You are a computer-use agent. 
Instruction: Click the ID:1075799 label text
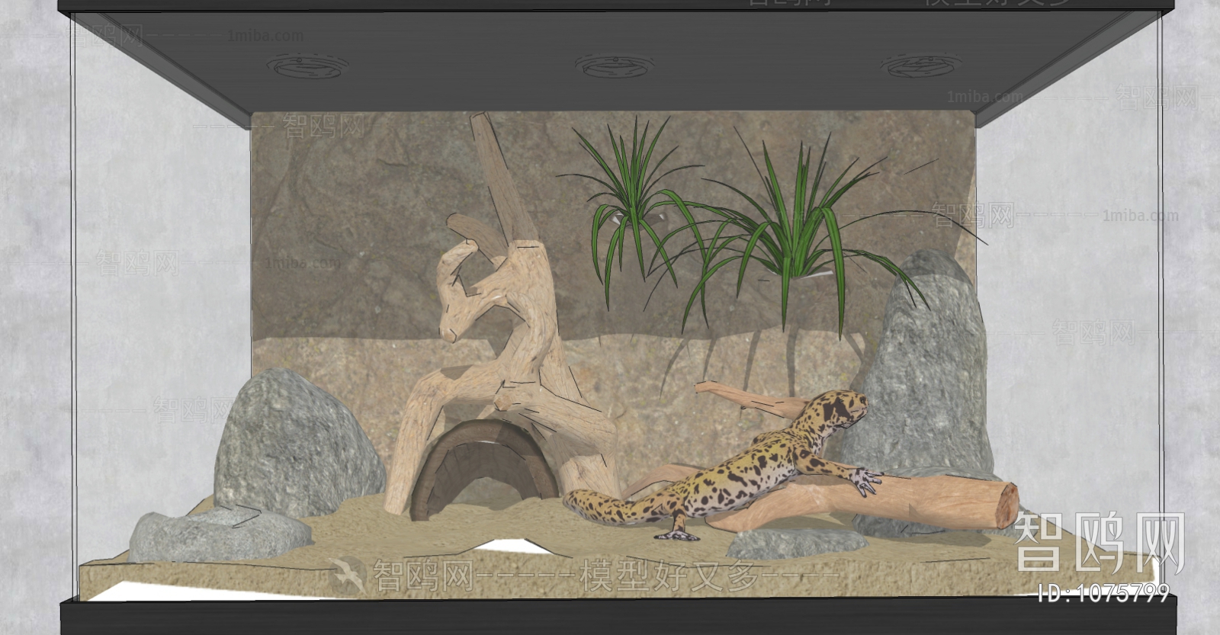pos(1103,593)
